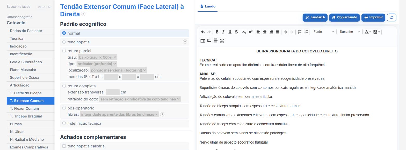The height and width of the screenshot is (150, 406).
Task: Insert an image in the laudo
Action: point(209,41)
